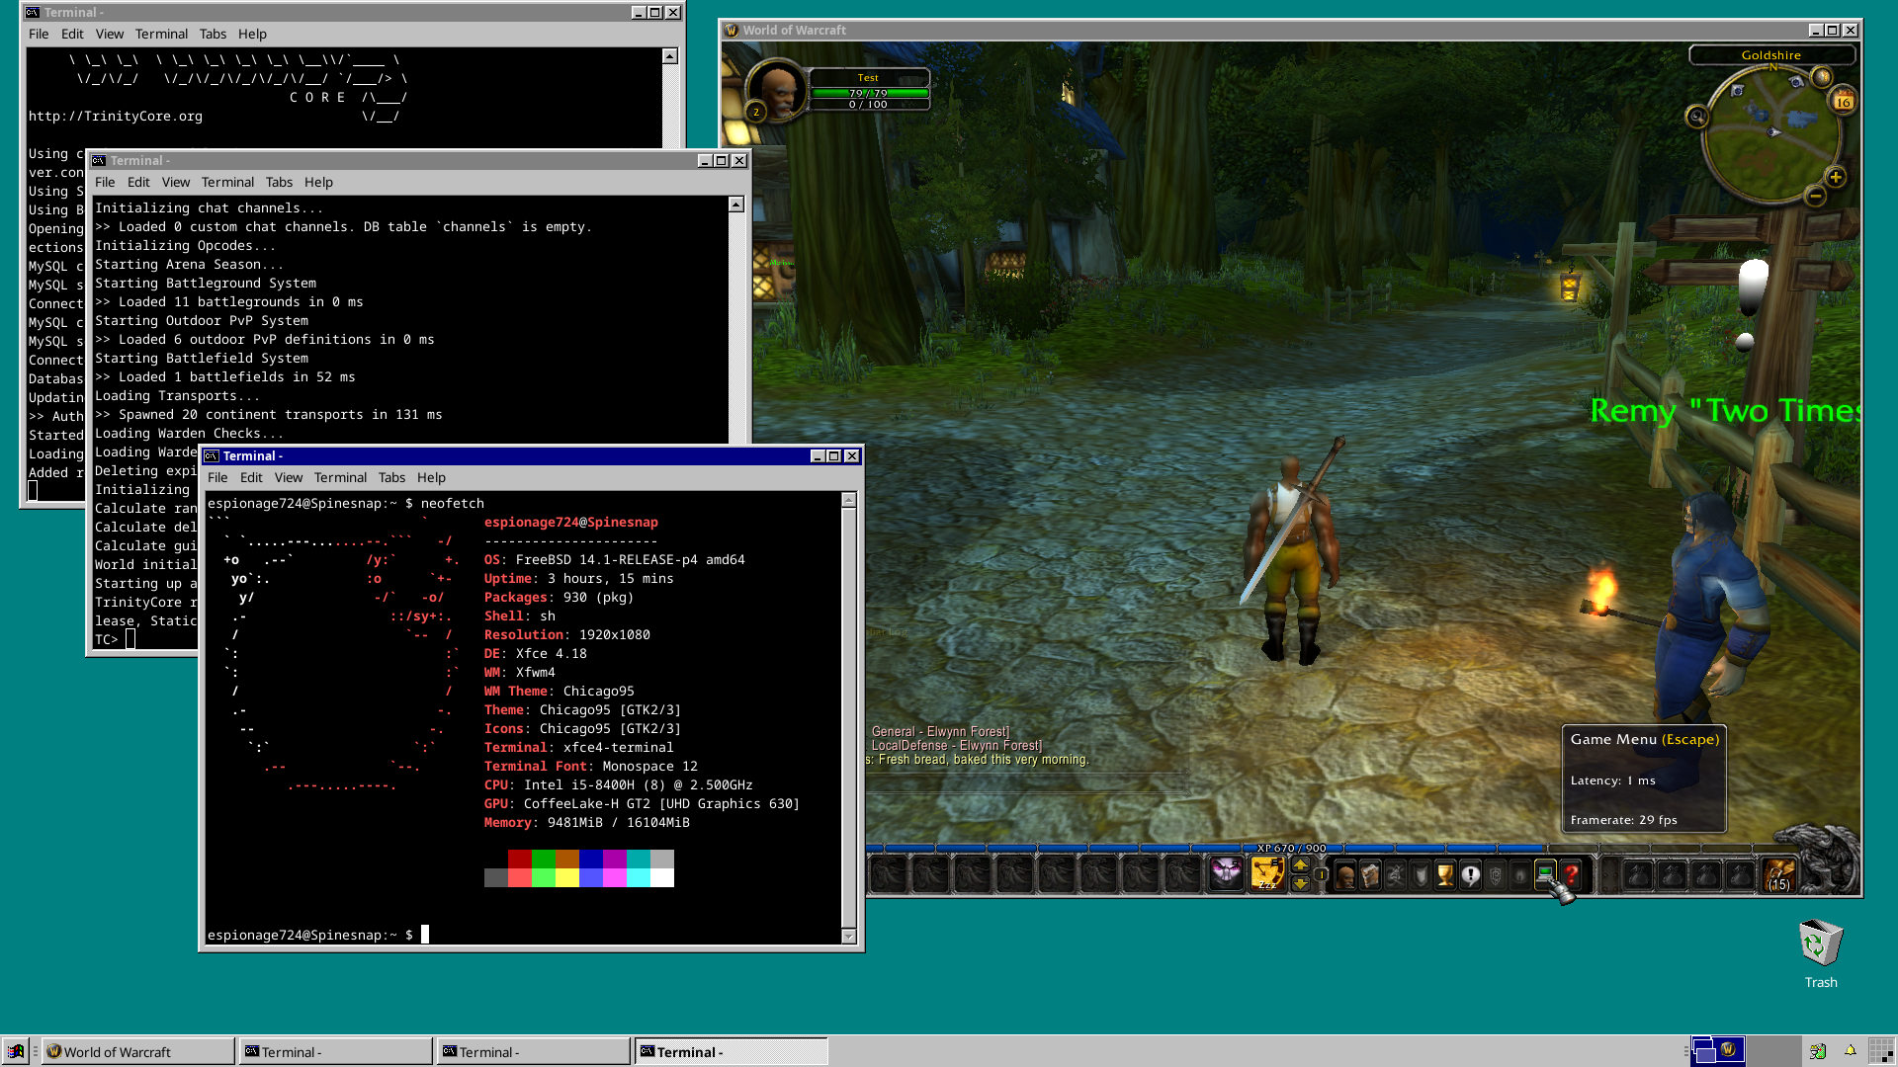Page the action bar down with arrow
This screenshot has height=1067, width=1898.
pos(1301,883)
